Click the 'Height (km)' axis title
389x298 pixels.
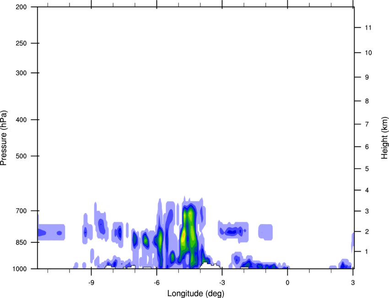[384, 138]
